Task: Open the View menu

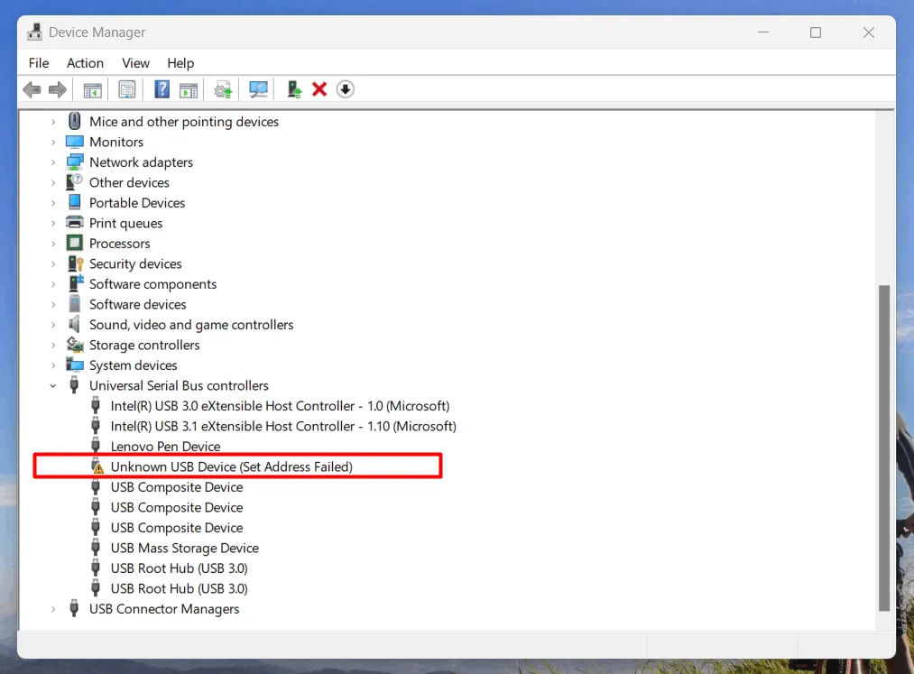Action: tap(135, 63)
